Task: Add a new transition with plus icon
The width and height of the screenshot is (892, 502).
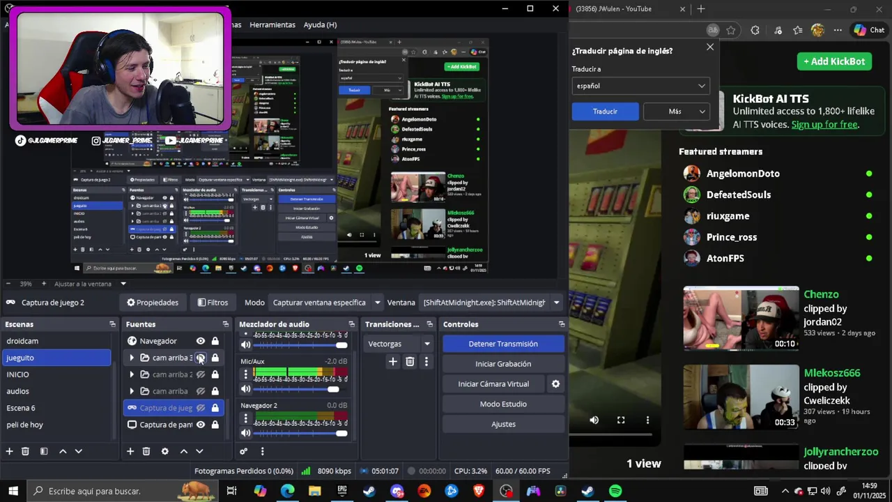Action: click(x=393, y=361)
